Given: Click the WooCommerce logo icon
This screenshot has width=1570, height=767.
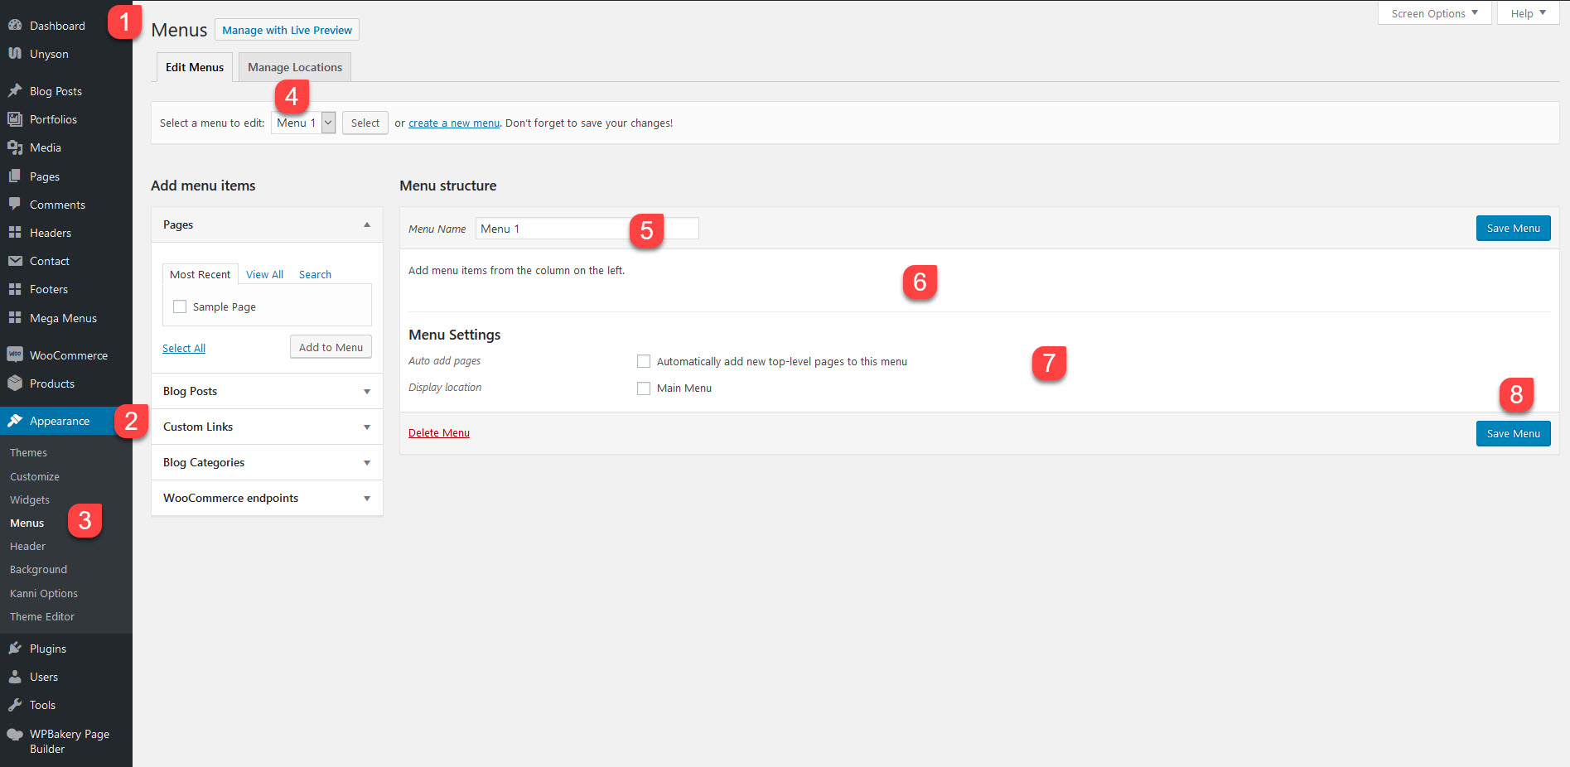Looking at the screenshot, I should [15, 355].
